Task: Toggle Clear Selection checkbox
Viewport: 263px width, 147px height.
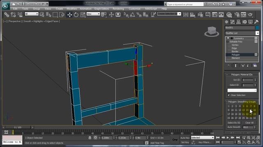Action: (228, 95)
